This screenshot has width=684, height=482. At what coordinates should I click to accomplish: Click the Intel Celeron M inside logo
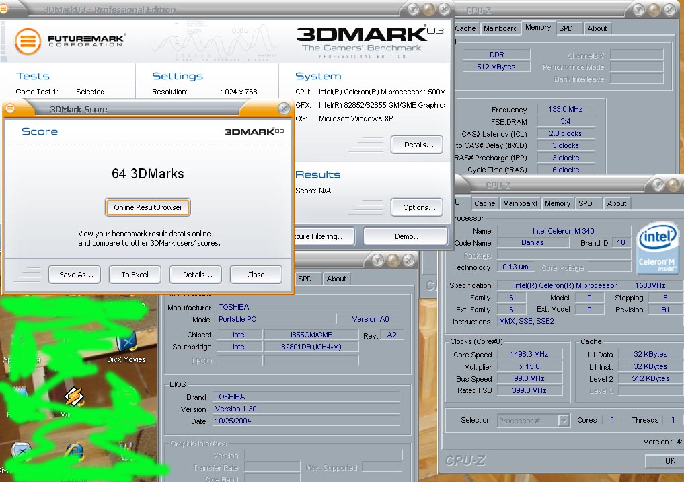tap(657, 249)
